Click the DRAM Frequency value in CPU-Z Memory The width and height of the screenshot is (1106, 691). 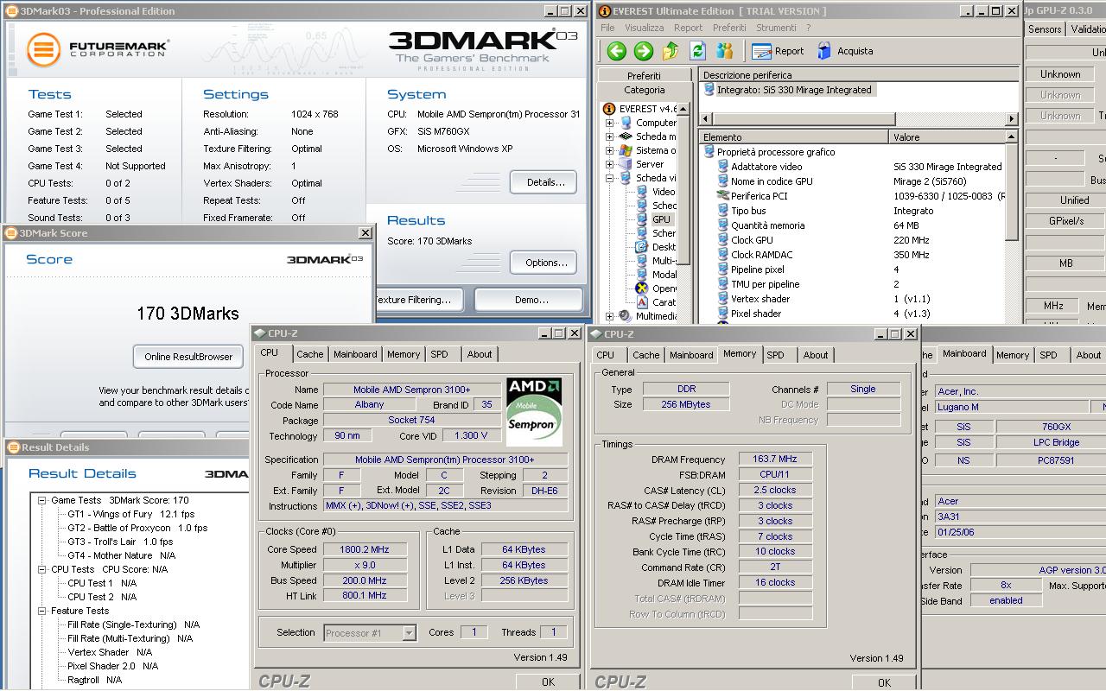click(x=775, y=460)
